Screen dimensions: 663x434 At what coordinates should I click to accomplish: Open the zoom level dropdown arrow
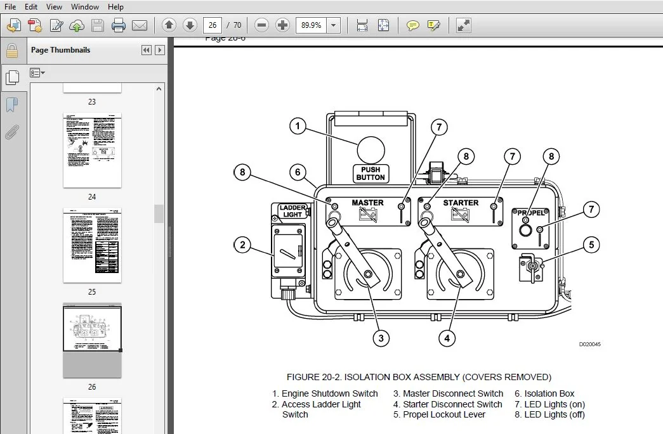point(334,25)
